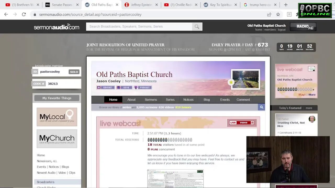The width and height of the screenshot is (335, 188).
Task: Open the Sermons menu item
Action: (151, 99)
